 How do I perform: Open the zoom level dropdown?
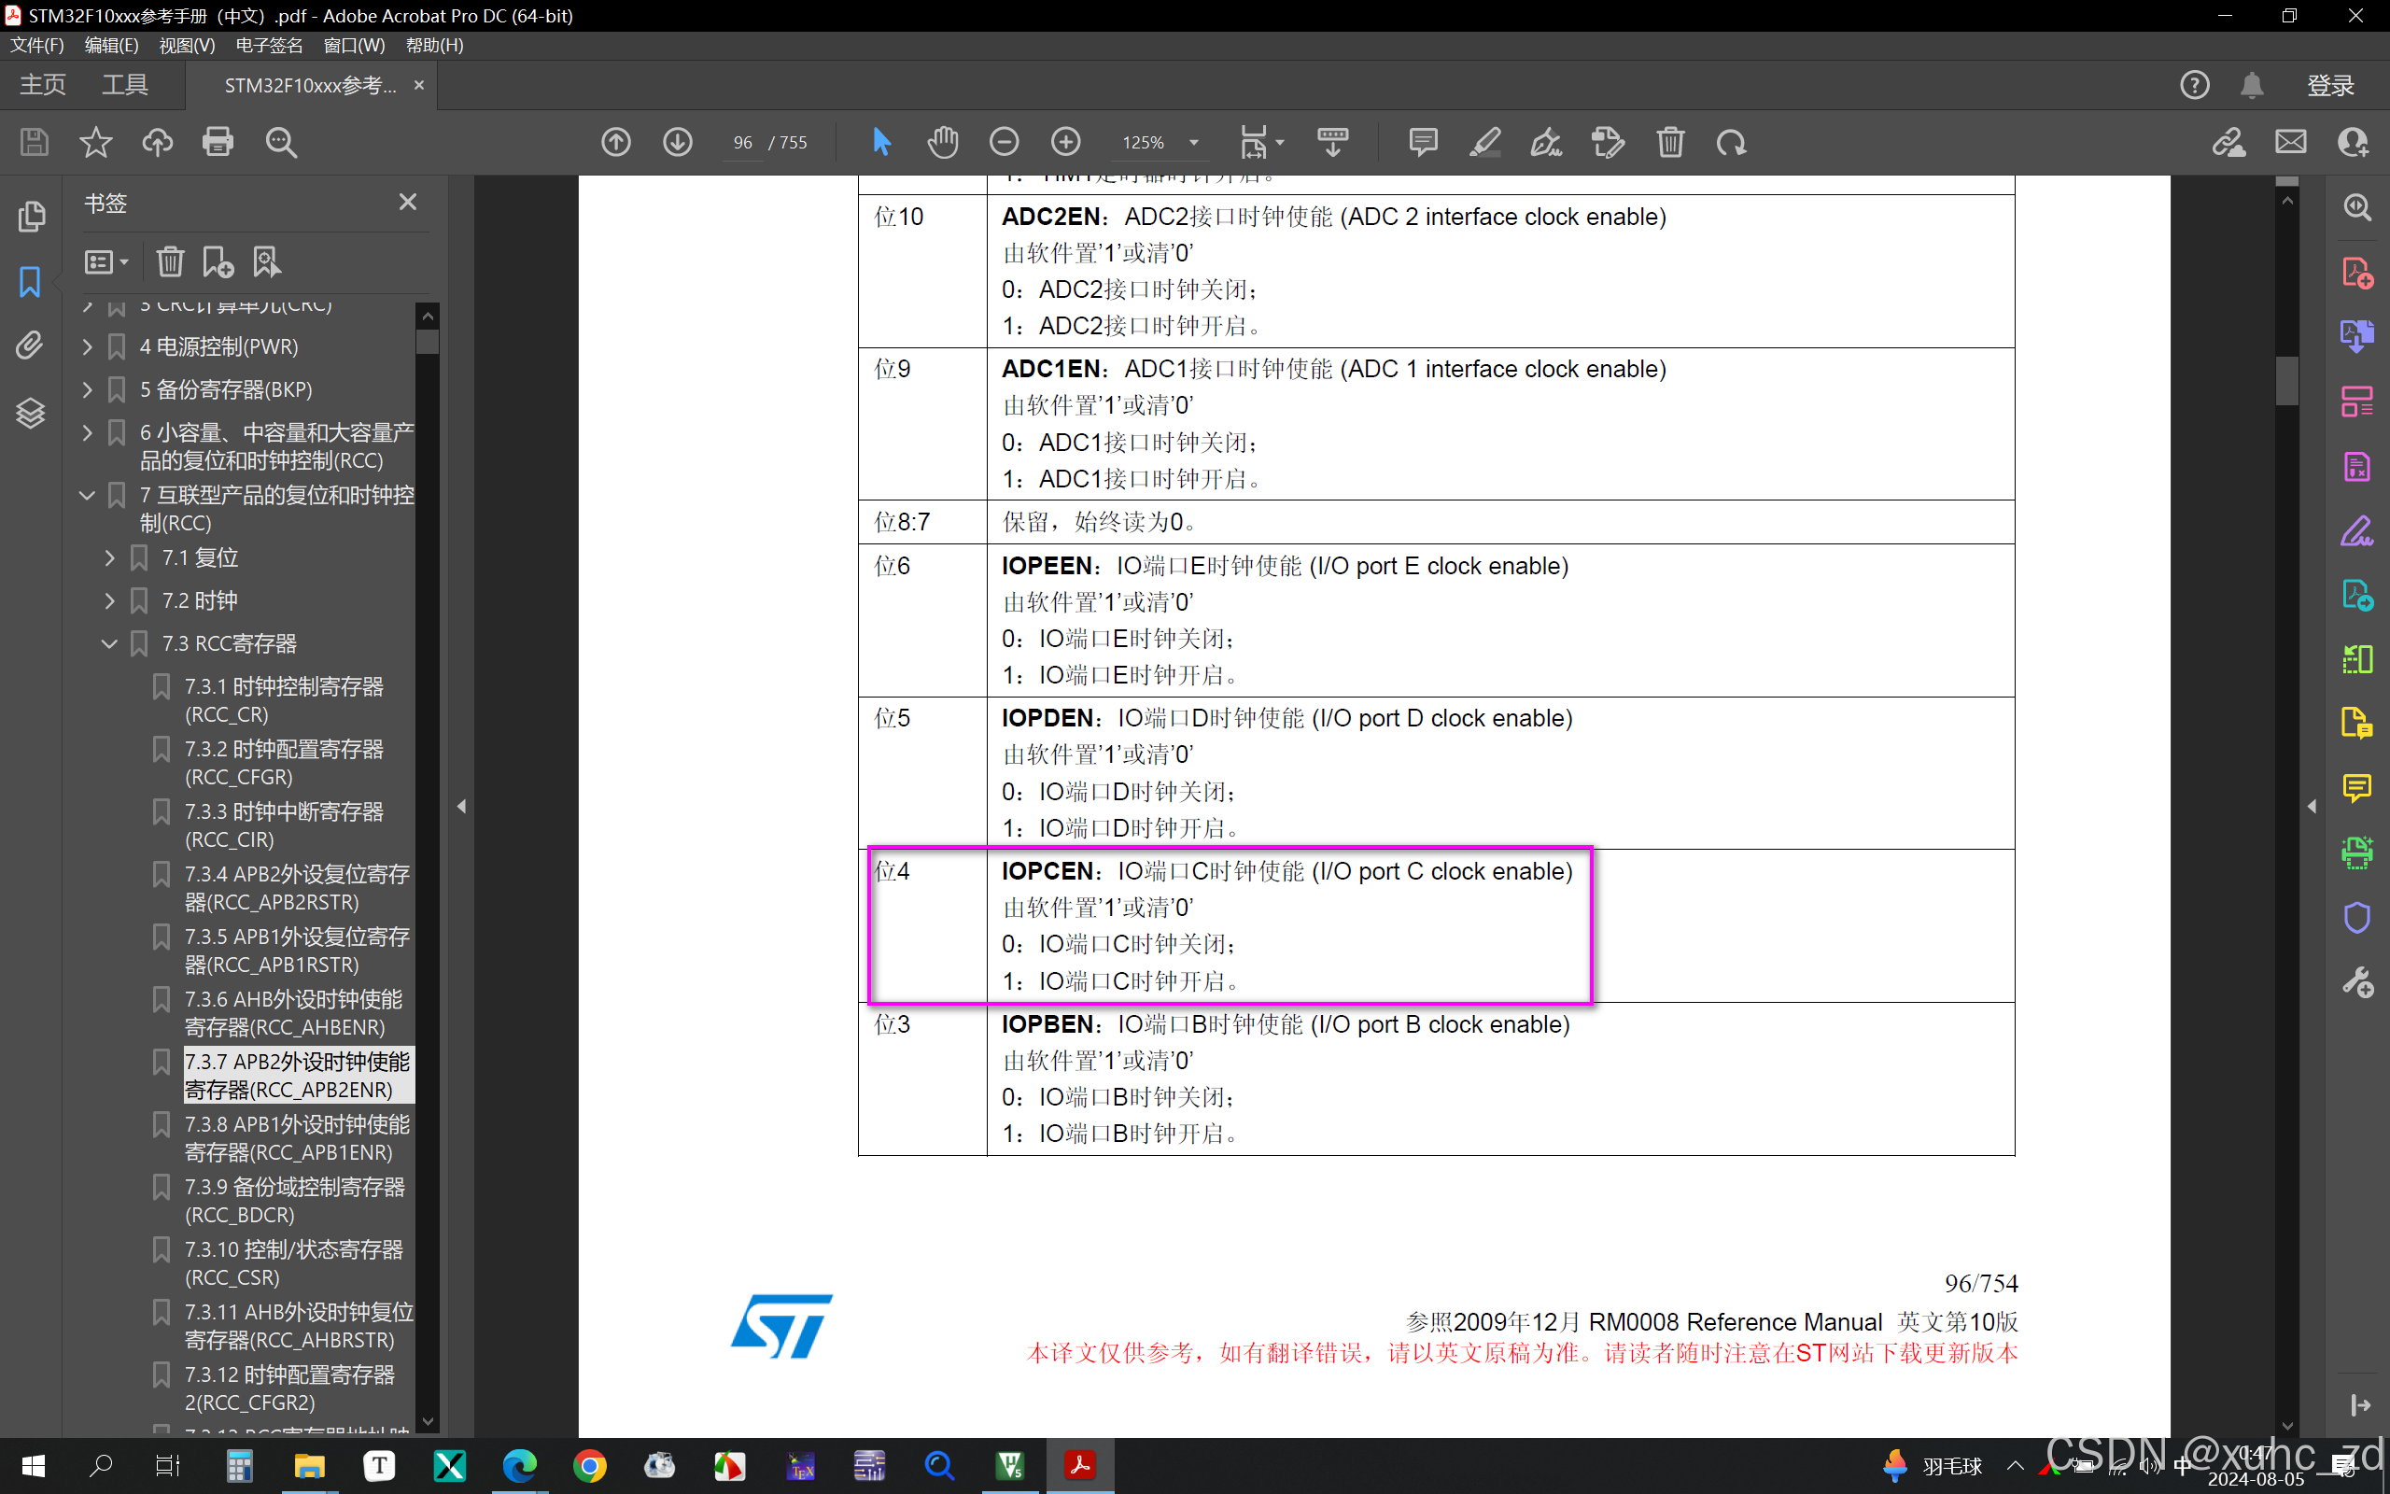click(x=1194, y=142)
